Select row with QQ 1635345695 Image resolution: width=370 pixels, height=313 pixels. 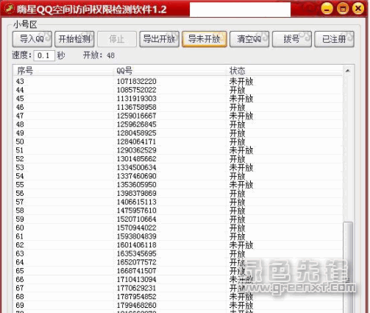[178, 253]
